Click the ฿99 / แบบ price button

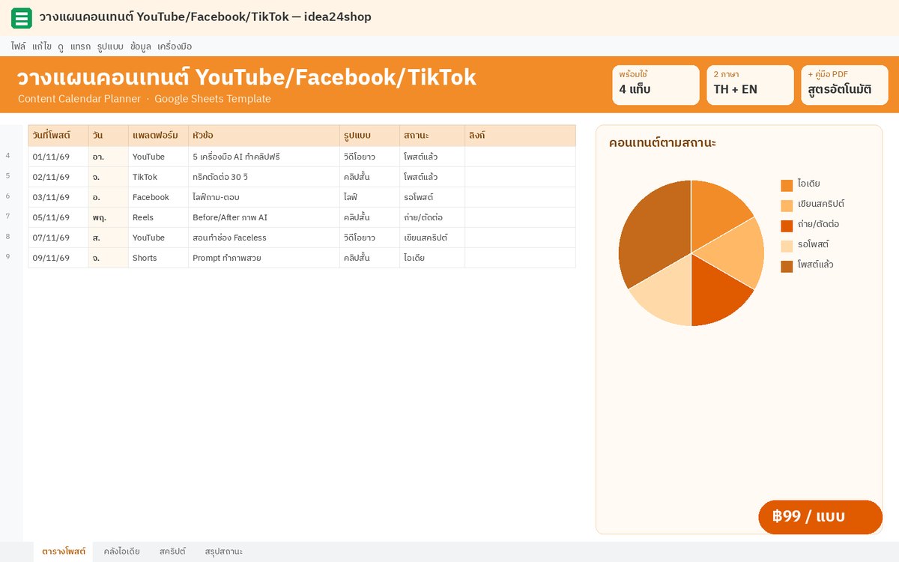[x=820, y=517]
